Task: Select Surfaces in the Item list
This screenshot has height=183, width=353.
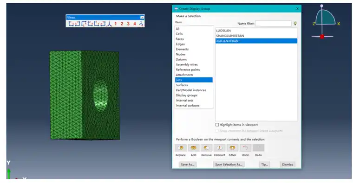Action: click(194, 85)
